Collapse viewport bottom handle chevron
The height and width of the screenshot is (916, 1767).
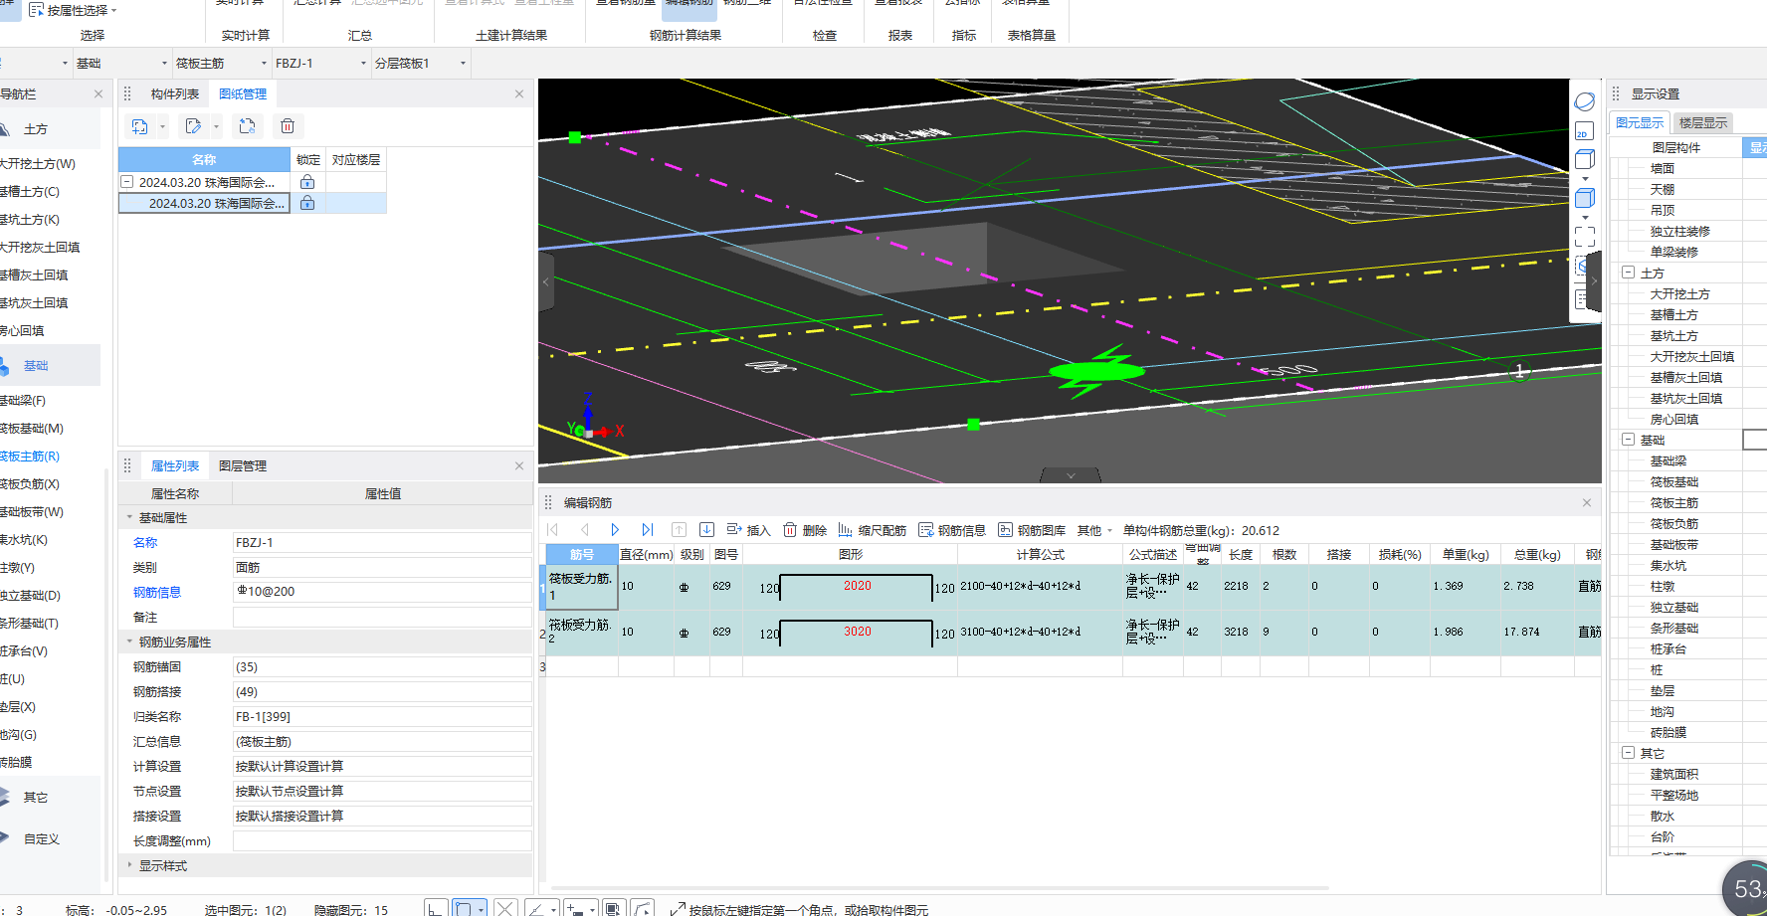[1071, 475]
